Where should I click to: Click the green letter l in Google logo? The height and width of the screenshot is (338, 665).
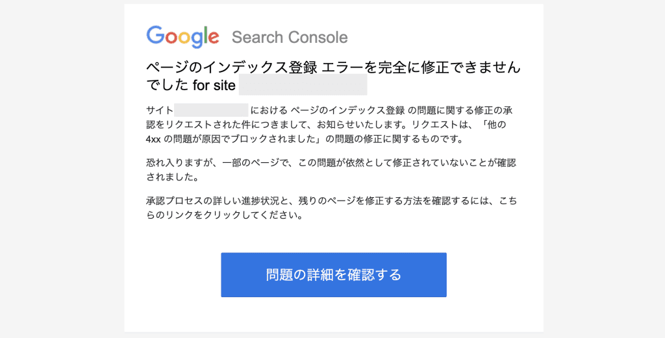(204, 35)
